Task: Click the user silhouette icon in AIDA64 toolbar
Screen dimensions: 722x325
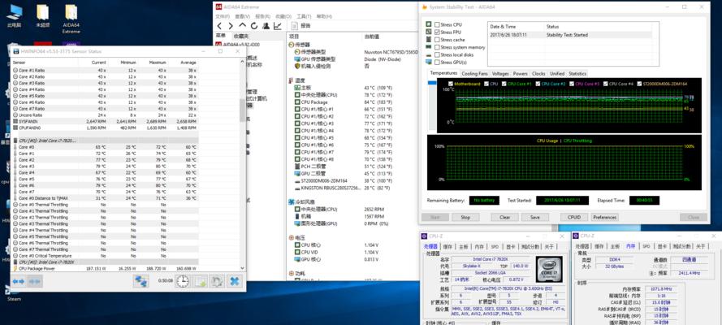Action: coord(266,26)
